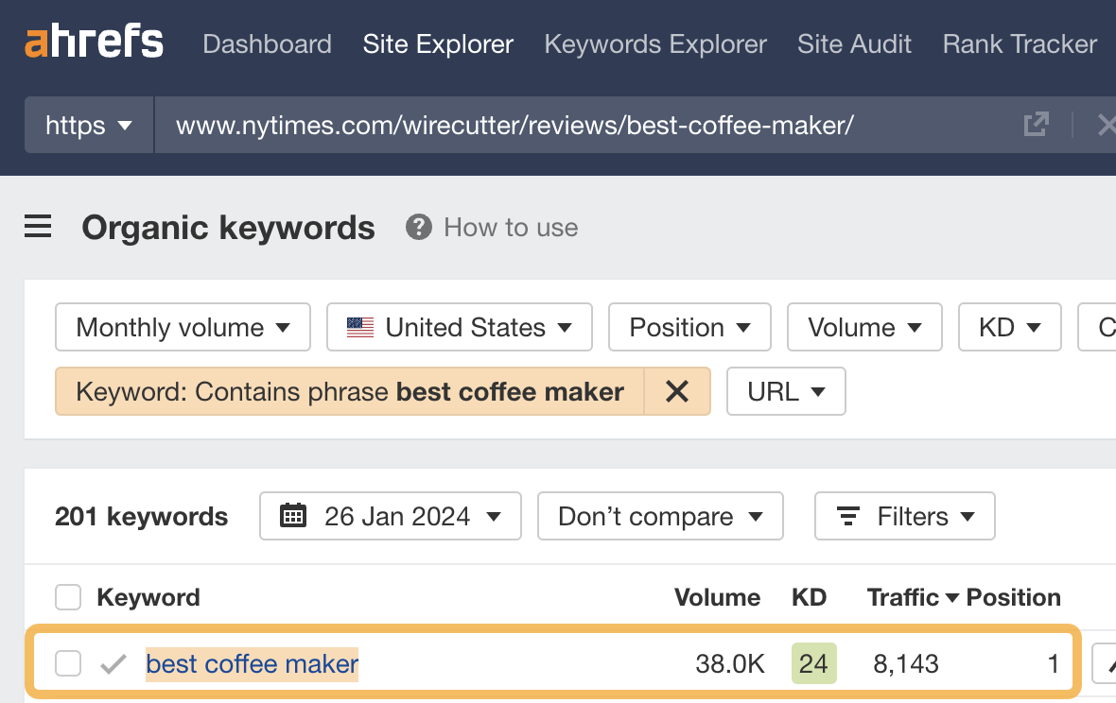Open the United States country dropdown
This screenshot has width=1116, height=703.
tap(459, 327)
